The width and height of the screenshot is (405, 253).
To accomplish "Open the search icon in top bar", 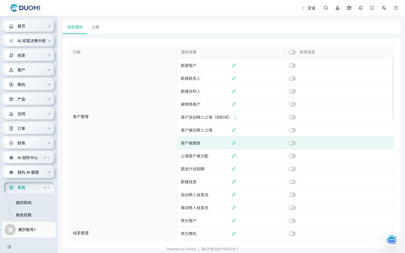I will pos(326,8).
